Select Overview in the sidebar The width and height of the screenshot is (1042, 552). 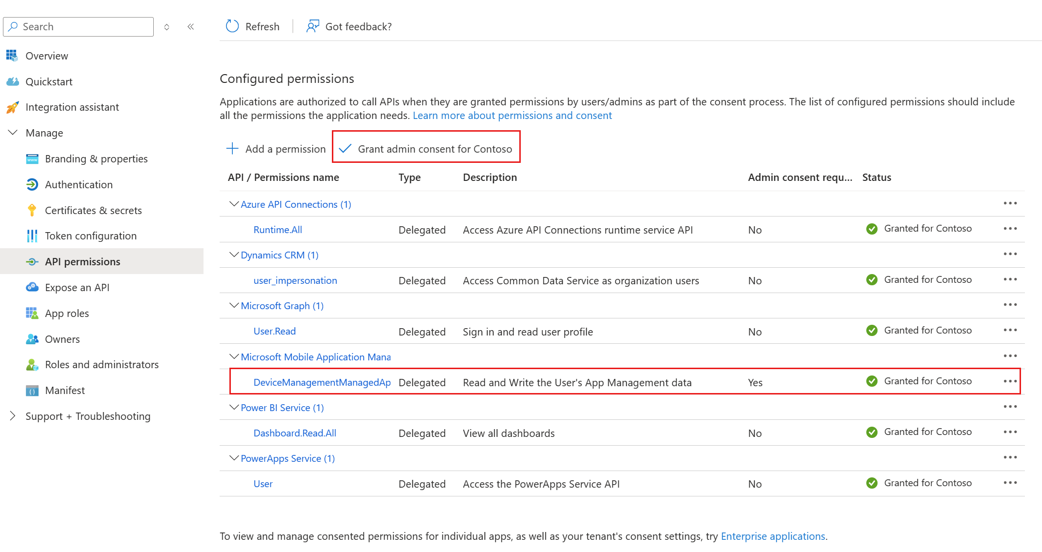46,56
